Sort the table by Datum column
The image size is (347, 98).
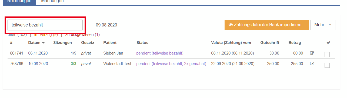click(x=34, y=43)
